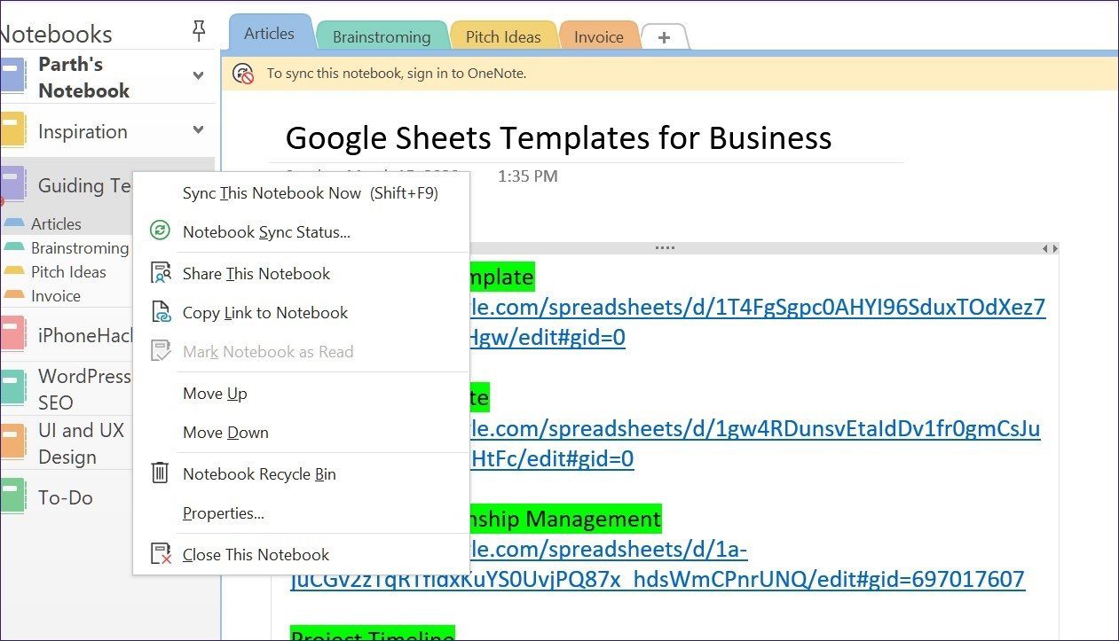This screenshot has height=641, width=1119.
Task: Open link ending HtFc/edit#gid=0
Action: 552,459
